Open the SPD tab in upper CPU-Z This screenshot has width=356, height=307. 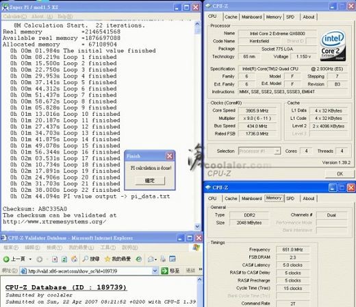pyautogui.click(x=290, y=17)
